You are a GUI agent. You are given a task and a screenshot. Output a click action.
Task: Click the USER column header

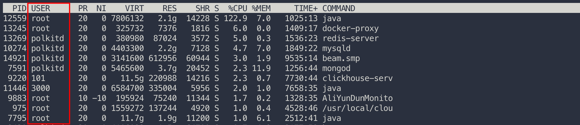tap(41, 8)
